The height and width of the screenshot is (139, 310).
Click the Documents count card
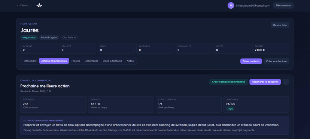coord(194,48)
